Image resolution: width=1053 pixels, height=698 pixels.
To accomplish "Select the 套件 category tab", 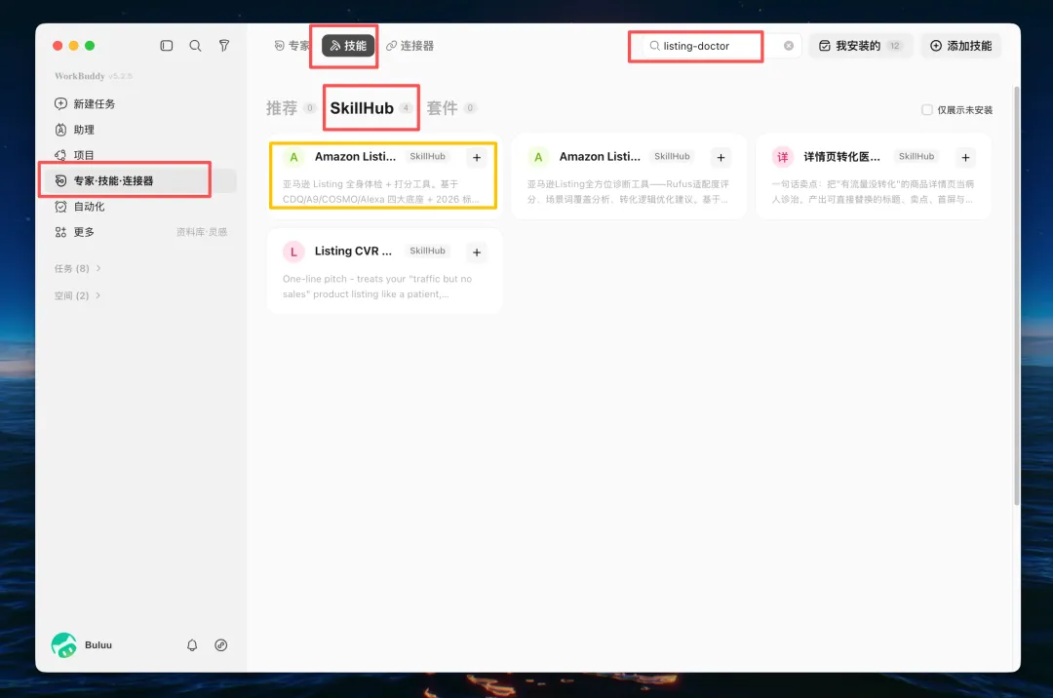I will click(451, 108).
